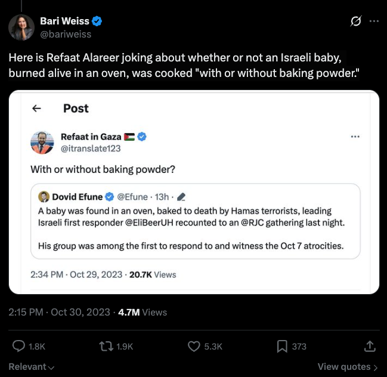The height and width of the screenshot is (377, 387).
Task: Like the post with heart icon
Action: point(194,346)
